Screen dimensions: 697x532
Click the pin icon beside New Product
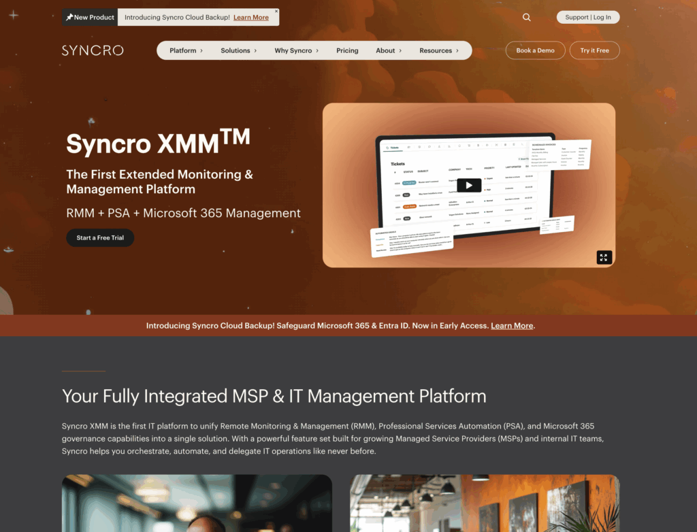coord(69,18)
